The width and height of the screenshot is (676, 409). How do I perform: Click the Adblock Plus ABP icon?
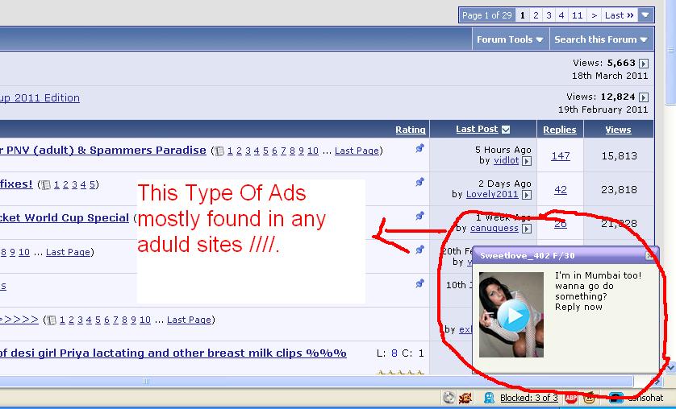pos(571,398)
